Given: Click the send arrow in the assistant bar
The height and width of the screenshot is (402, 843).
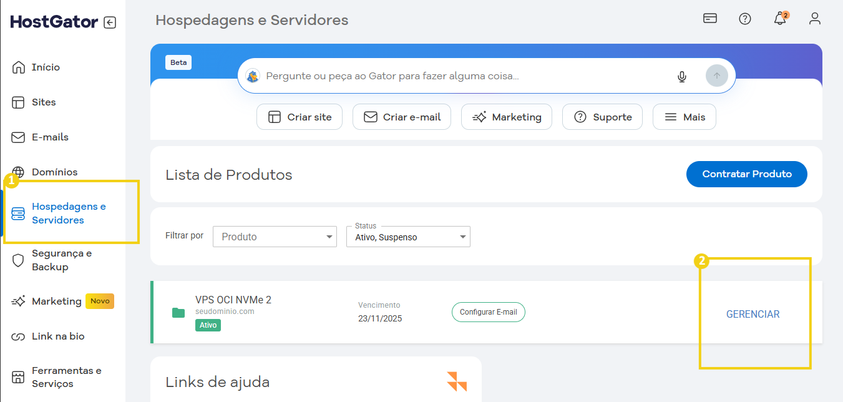Looking at the screenshot, I should 716,76.
